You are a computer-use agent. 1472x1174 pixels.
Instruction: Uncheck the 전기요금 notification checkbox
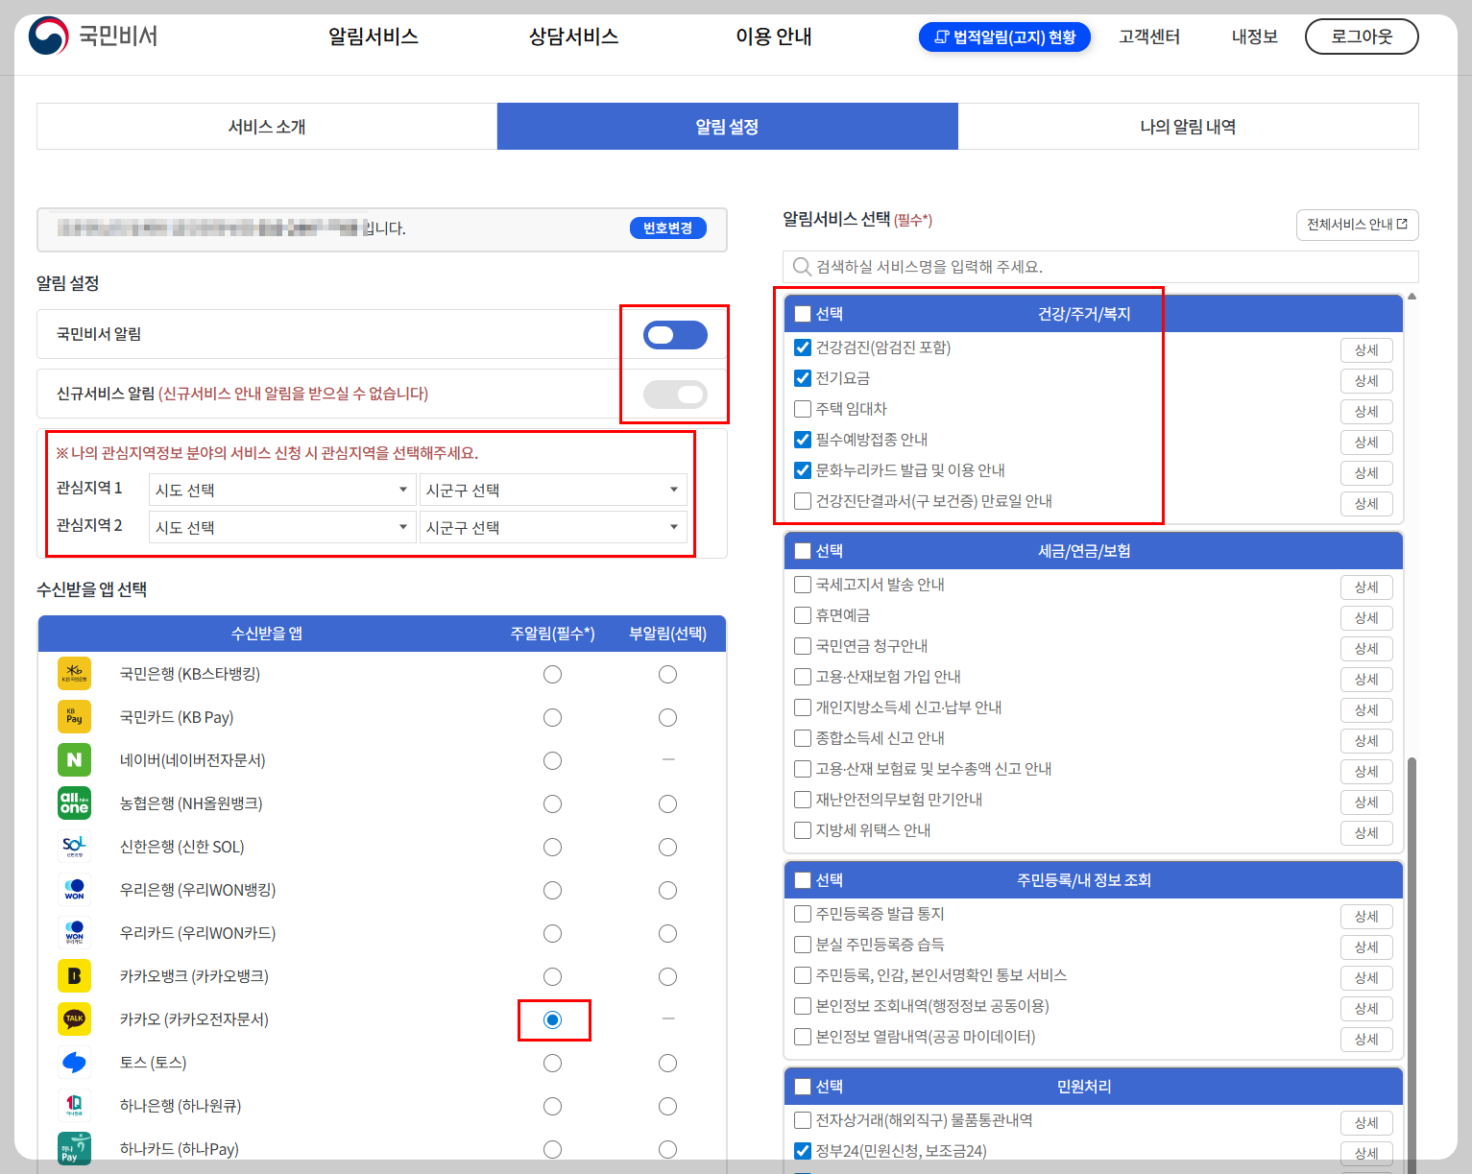pos(803,377)
